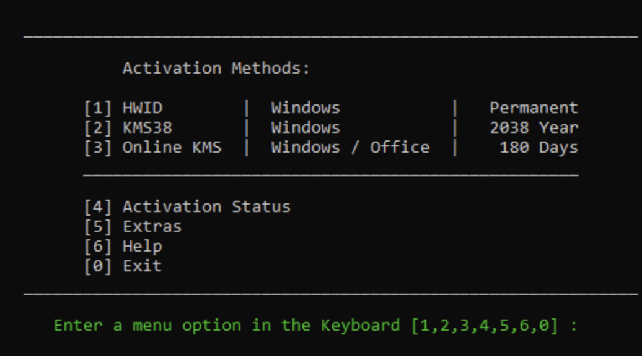Select the Extras menu item
This screenshot has width=642, height=356.
point(152,227)
